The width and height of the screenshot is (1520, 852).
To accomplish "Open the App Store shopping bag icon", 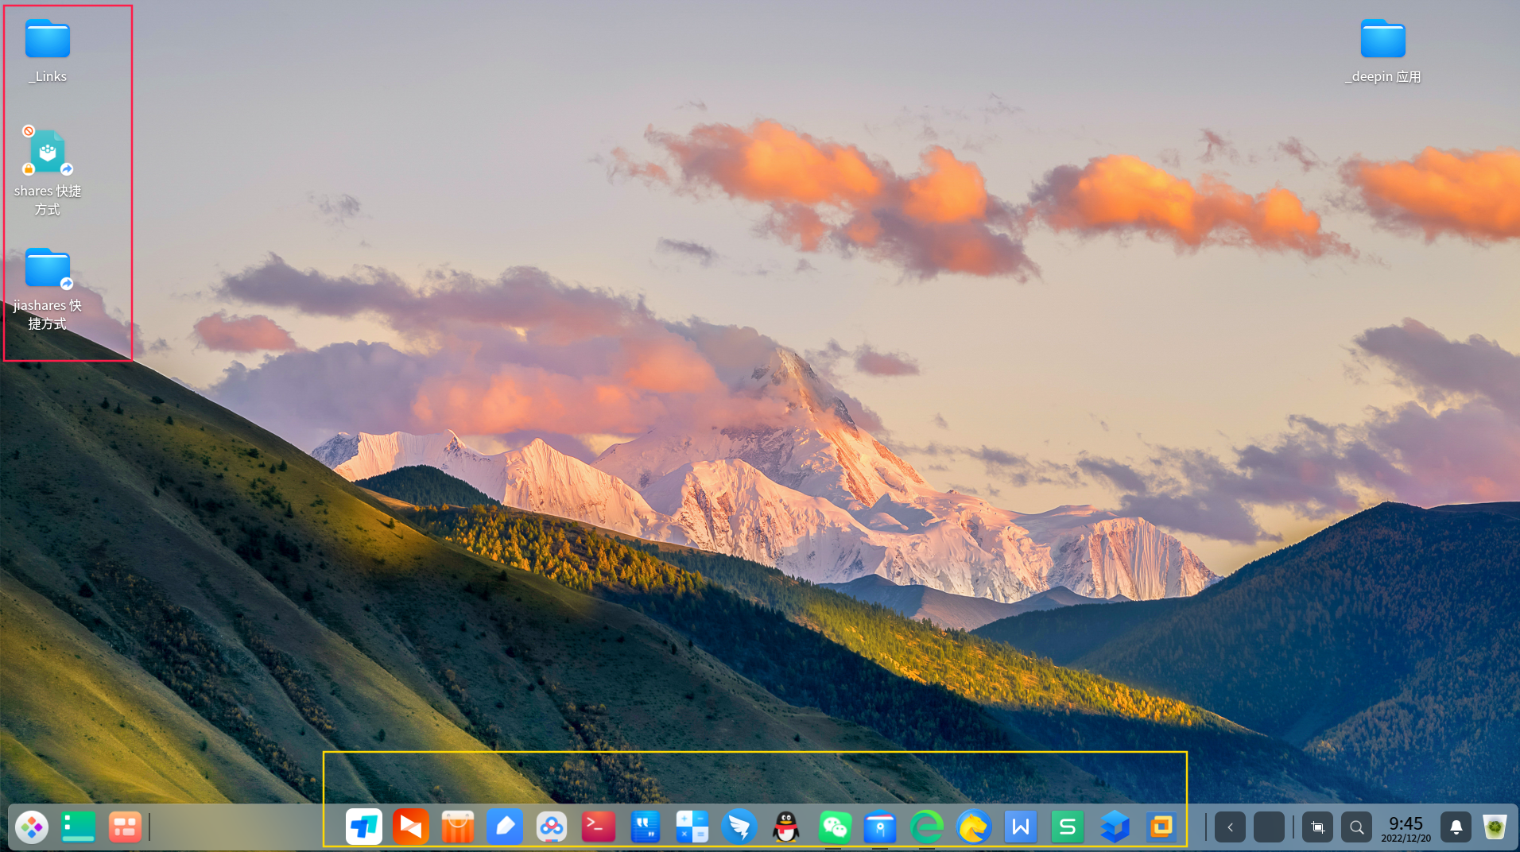I will [x=458, y=827].
